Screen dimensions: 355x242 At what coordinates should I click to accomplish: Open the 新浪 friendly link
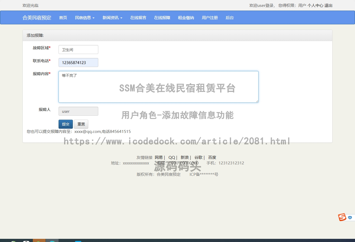185,157
